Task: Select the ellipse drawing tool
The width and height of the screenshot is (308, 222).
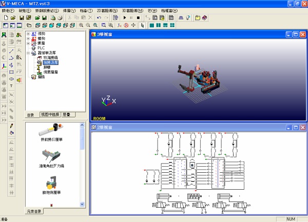Action: click(11, 79)
